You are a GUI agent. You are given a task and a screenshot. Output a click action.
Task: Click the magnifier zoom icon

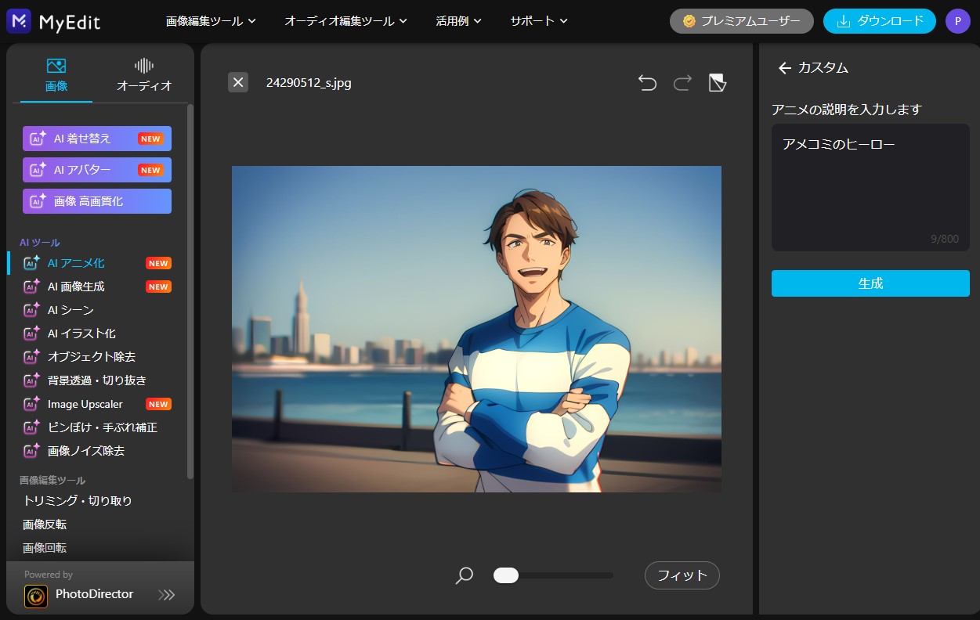coord(465,576)
